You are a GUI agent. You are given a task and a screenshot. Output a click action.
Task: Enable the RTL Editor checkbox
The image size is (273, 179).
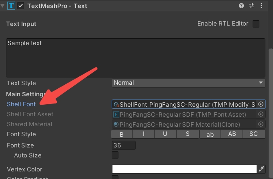256,24
